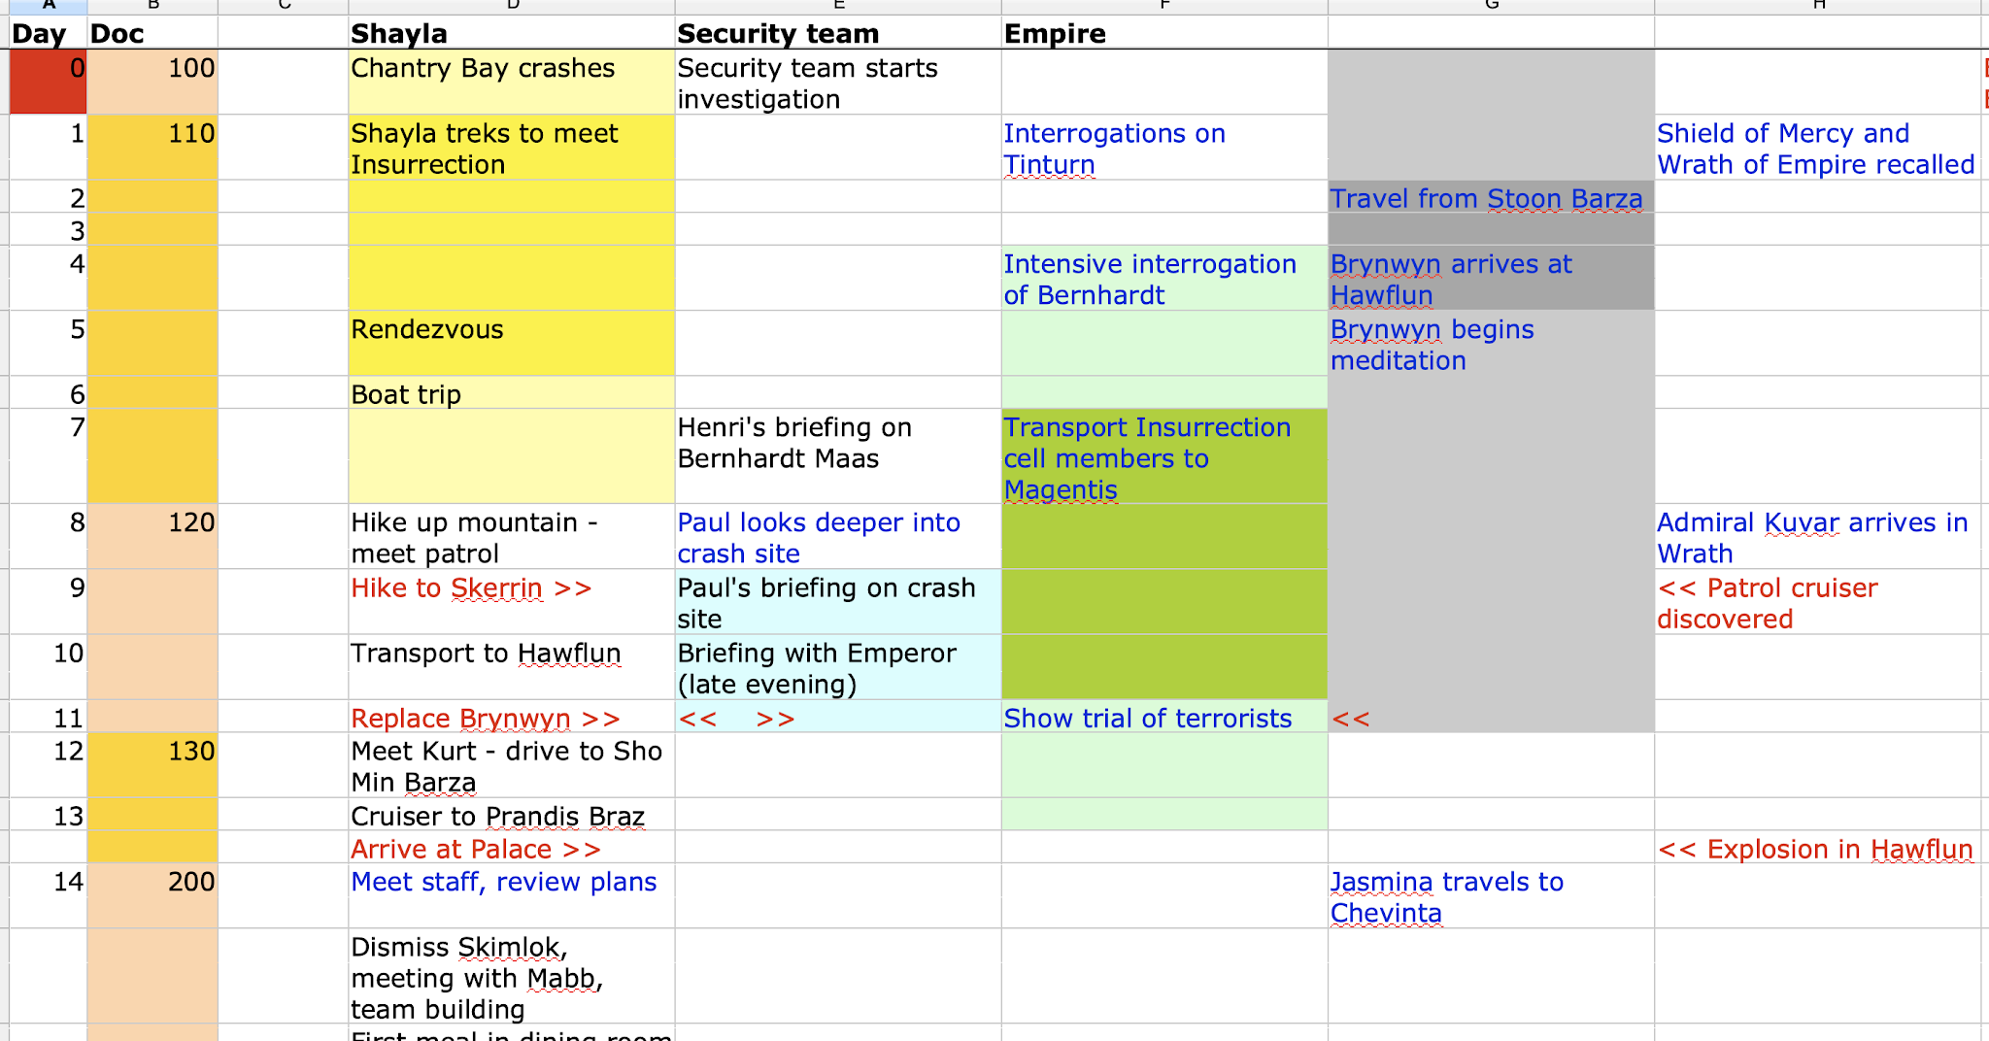1989x1041 pixels.
Task: Select the Day 6 cell
Action: (48, 392)
